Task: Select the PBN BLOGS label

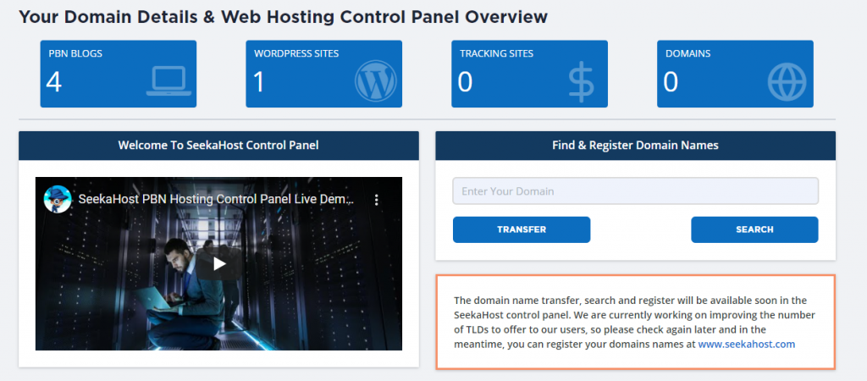Action: [x=75, y=53]
